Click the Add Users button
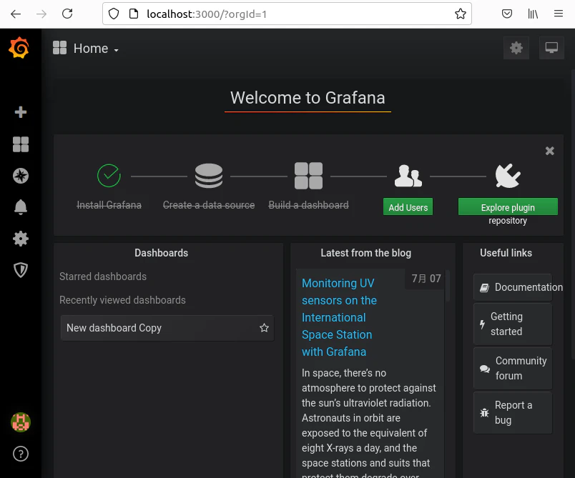Screen dimensions: 575x478 pyautogui.click(x=408, y=207)
